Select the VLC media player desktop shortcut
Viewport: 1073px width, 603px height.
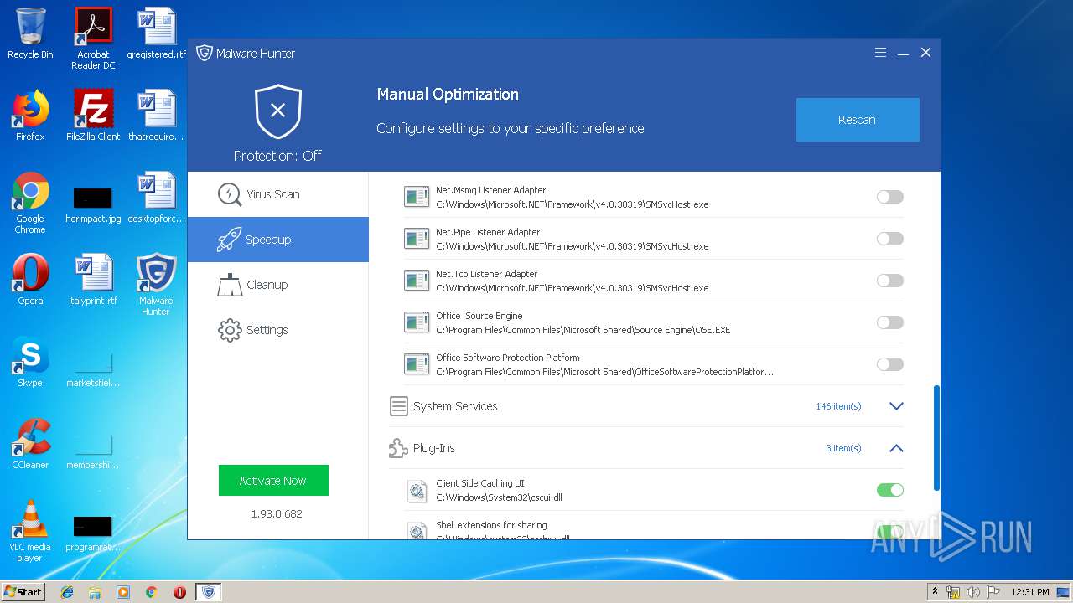pos(30,530)
